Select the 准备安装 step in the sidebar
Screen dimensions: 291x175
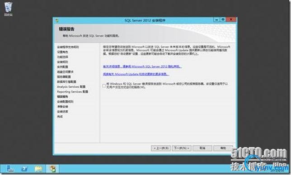coord(62,107)
